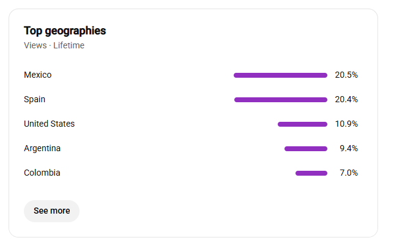Click the Mexico purple views bar
The image size is (394, 243).
click(280, 75)
